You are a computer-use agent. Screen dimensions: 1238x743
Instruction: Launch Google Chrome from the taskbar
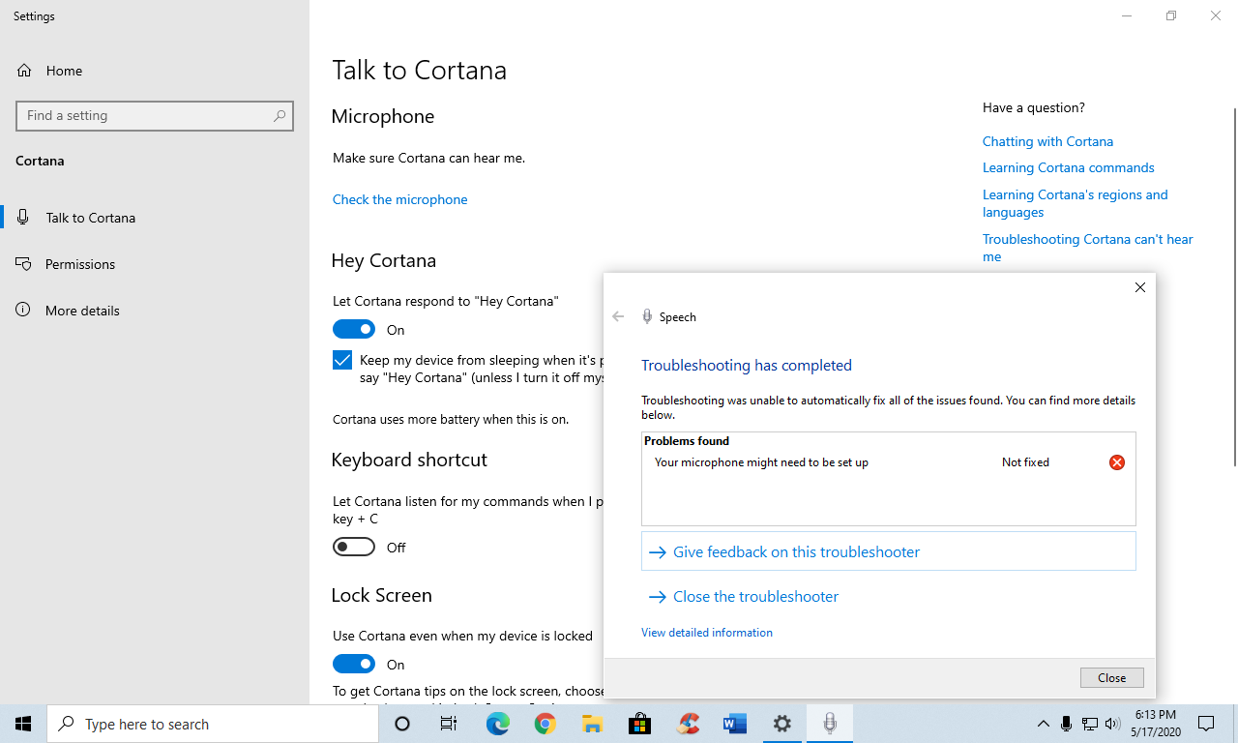click(545, 724)
